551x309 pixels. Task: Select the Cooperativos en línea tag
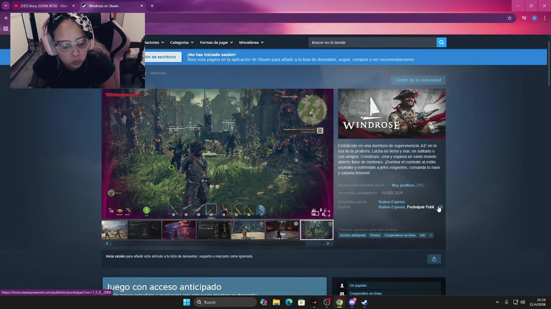pyautogui.click(x=400, y=235)
